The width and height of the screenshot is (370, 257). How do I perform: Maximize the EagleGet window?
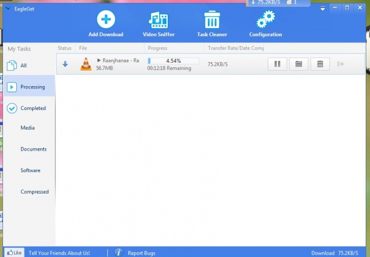347,7
